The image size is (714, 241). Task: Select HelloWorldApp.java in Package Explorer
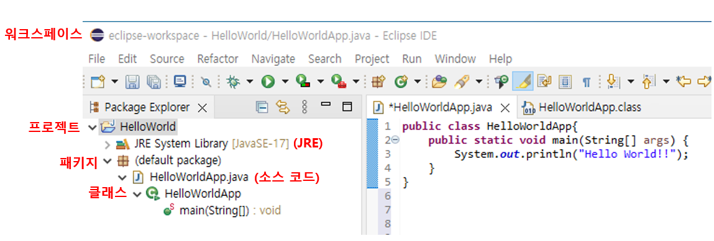click(x=198, y=177)
